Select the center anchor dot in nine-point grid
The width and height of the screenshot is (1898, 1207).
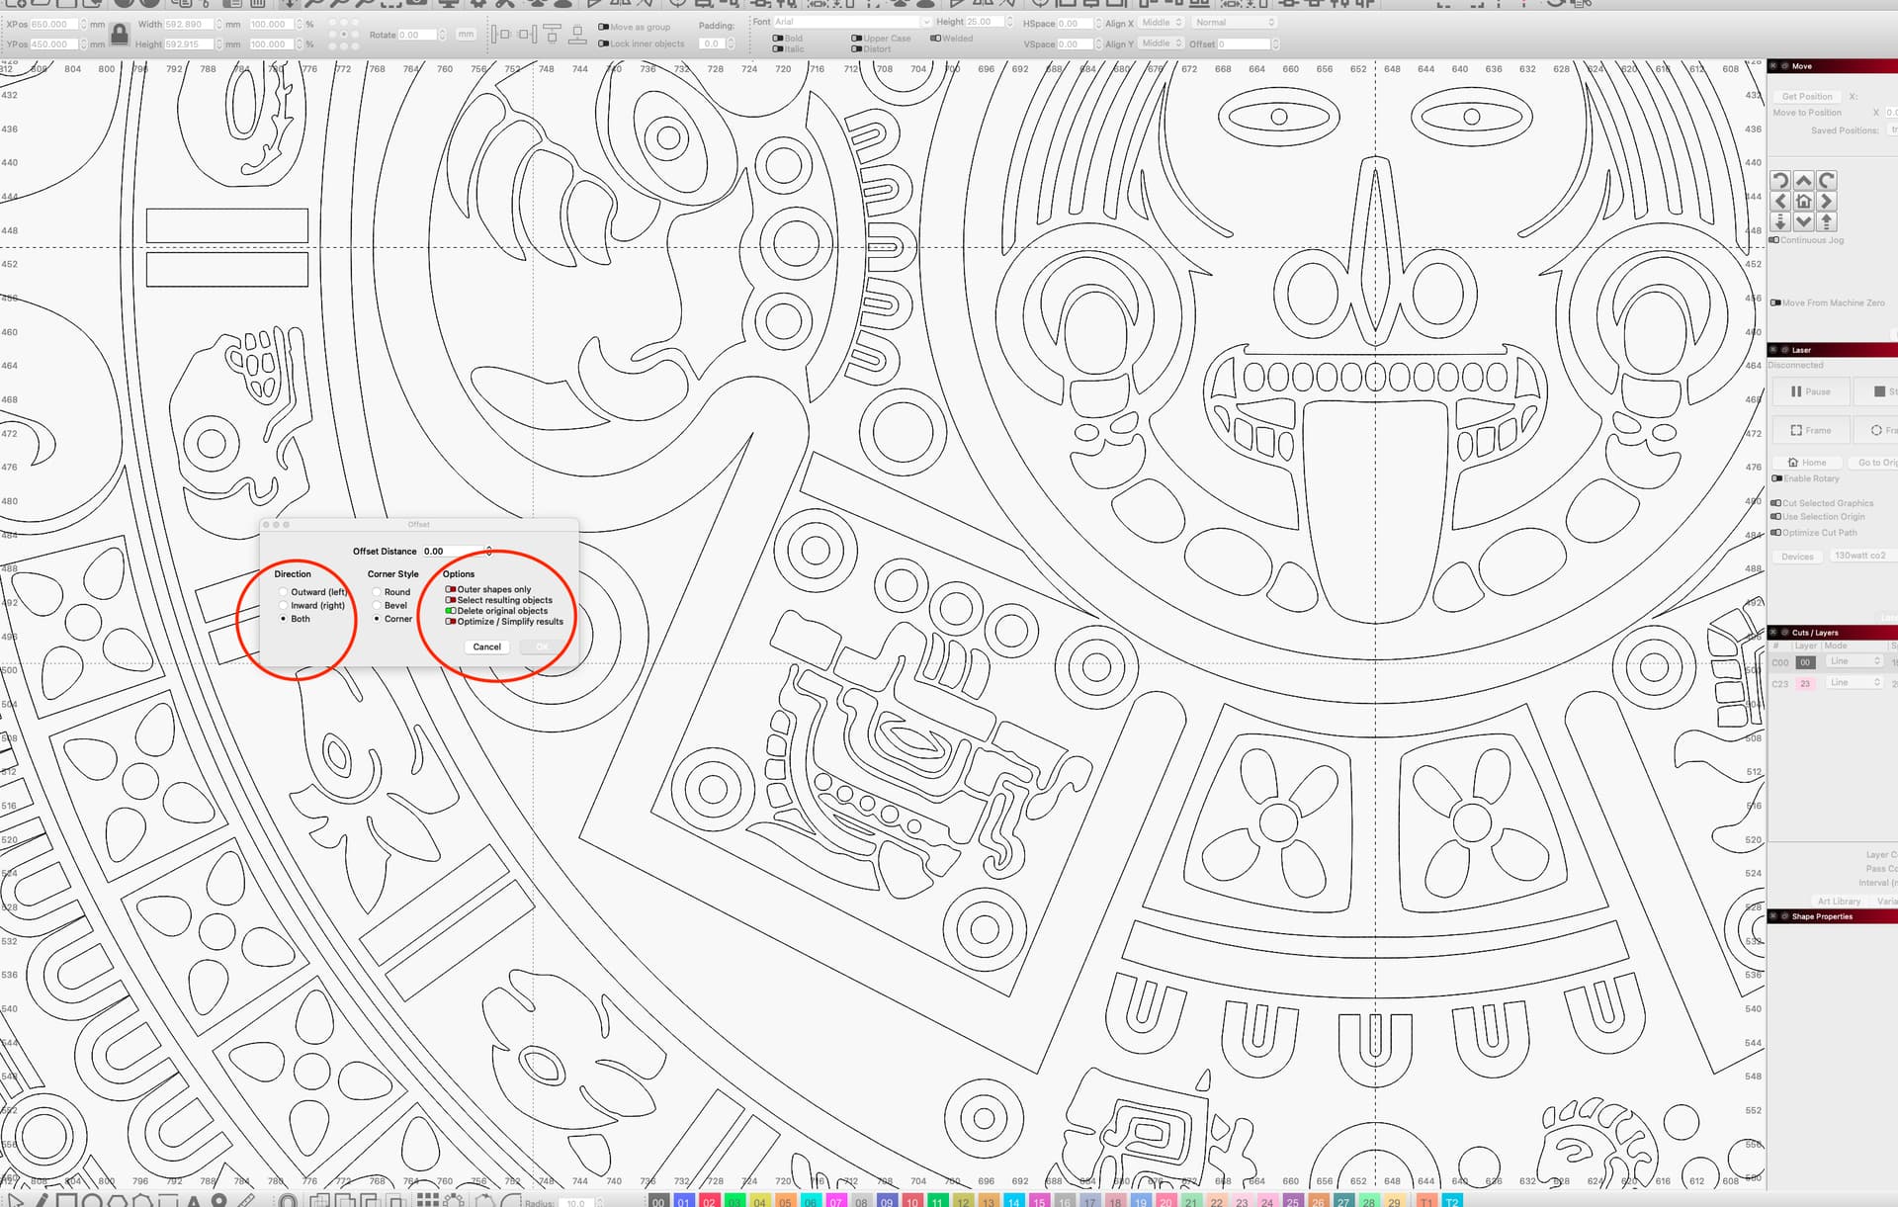tap(343, 35)
